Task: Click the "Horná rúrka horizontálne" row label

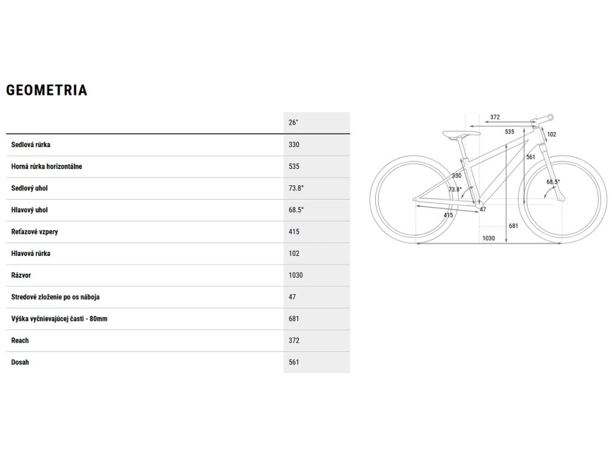Action: point(47,166)
